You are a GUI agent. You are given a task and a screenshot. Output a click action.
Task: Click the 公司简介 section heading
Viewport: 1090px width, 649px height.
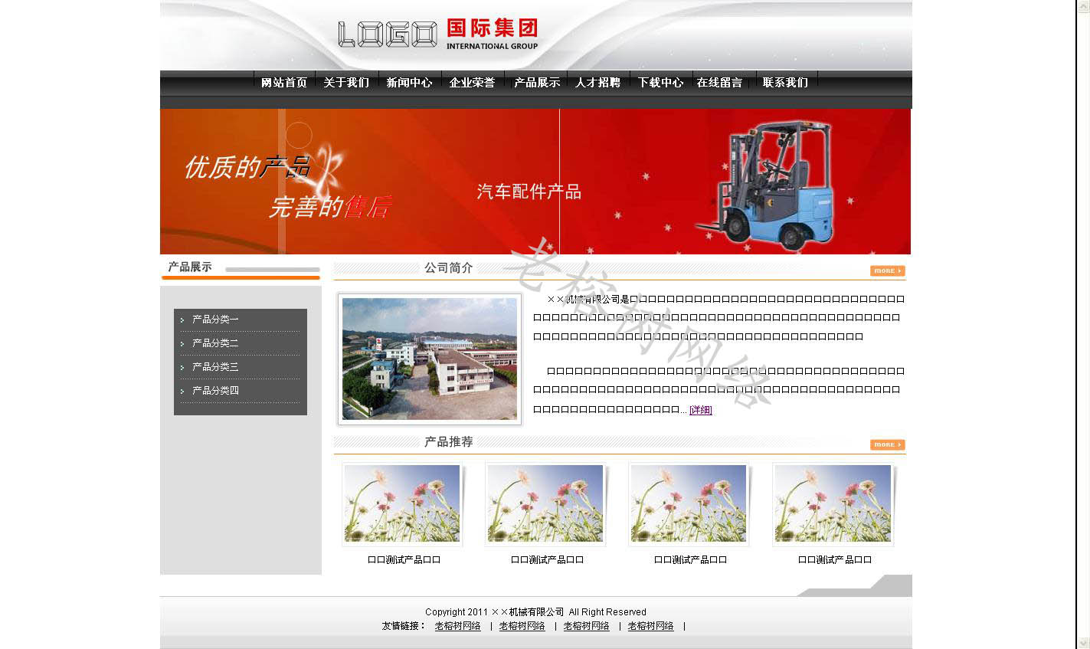[x=449, y=268]
